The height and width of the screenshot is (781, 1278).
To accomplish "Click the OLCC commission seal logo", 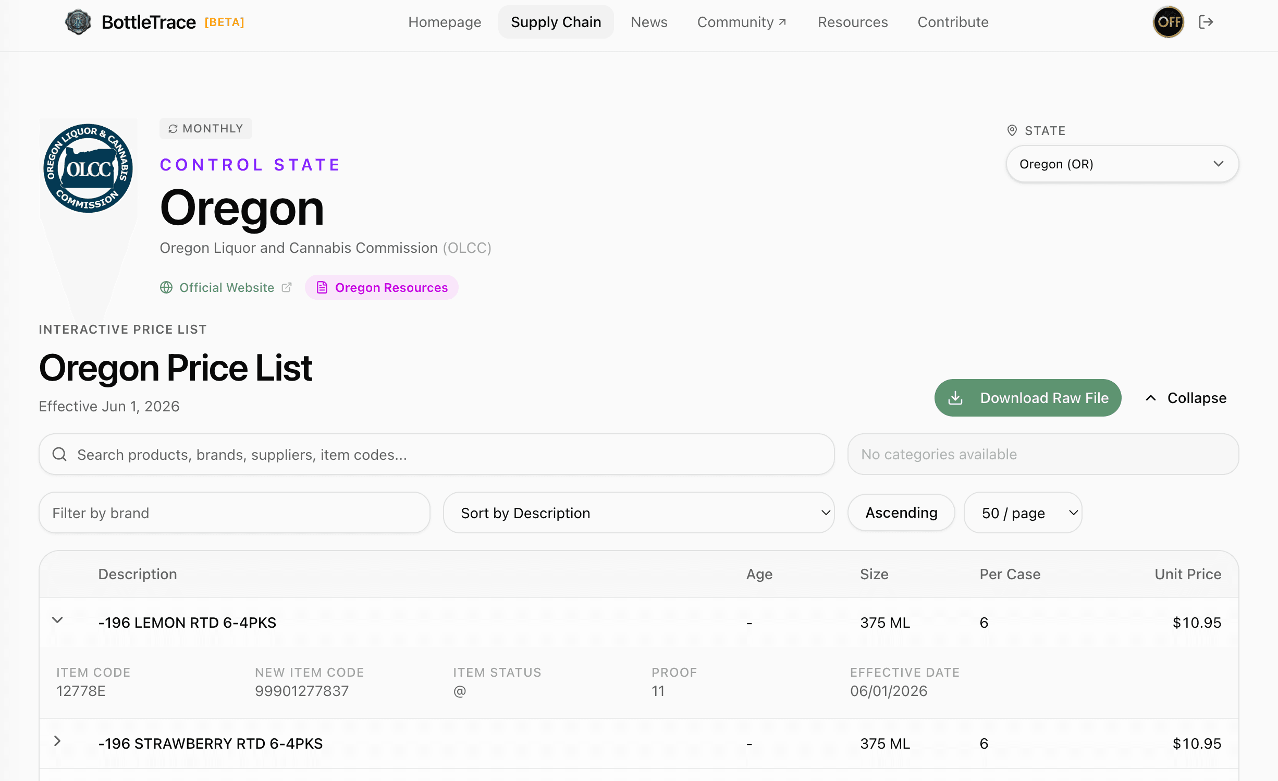I will coord(88,168).
